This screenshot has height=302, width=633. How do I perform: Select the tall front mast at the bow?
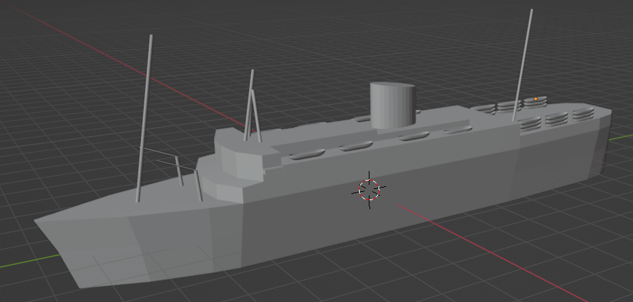pyautogui.click(x=144, y=119)
